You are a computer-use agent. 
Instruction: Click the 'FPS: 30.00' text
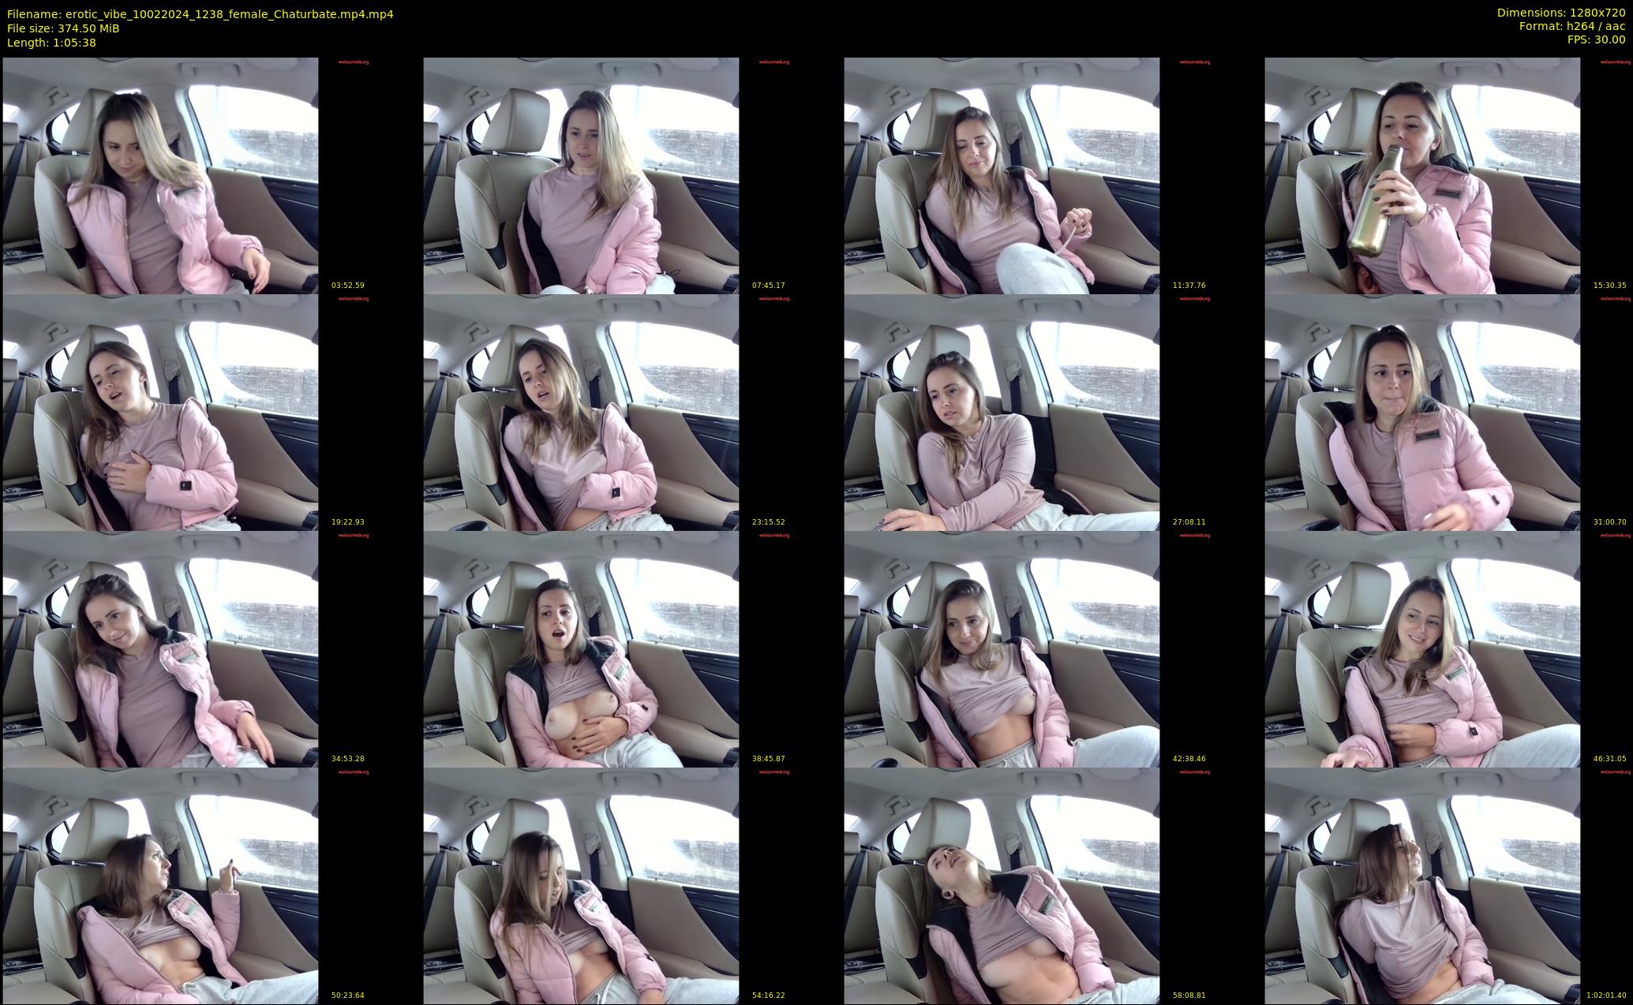tap(1597, 39)
